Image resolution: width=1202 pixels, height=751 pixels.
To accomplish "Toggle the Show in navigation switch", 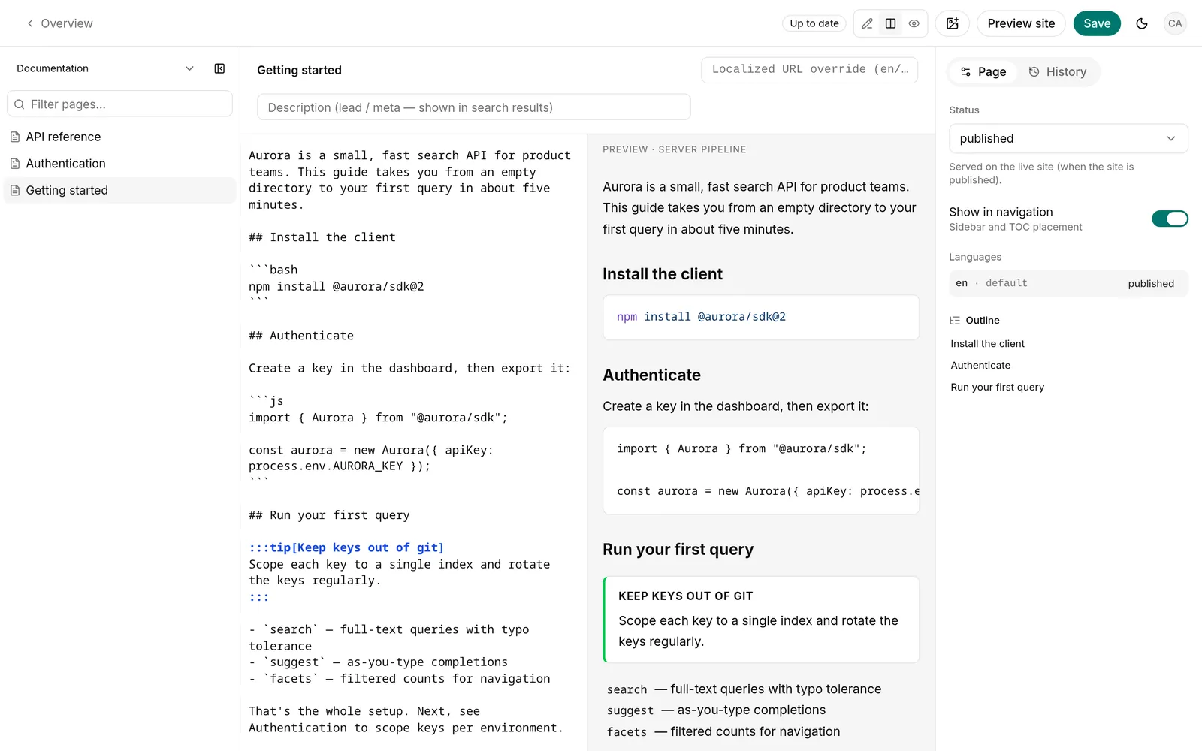I will point(1170,219).
